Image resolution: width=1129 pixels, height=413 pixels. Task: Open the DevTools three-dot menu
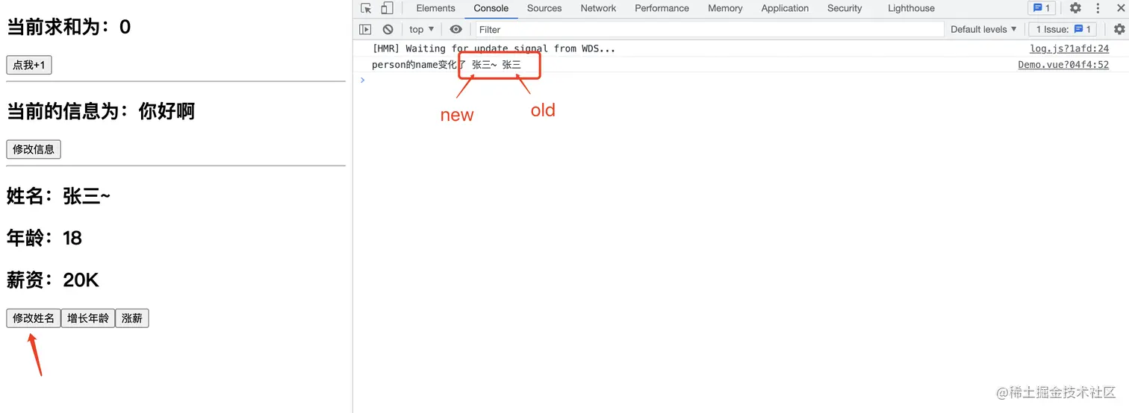[1098, 8]
